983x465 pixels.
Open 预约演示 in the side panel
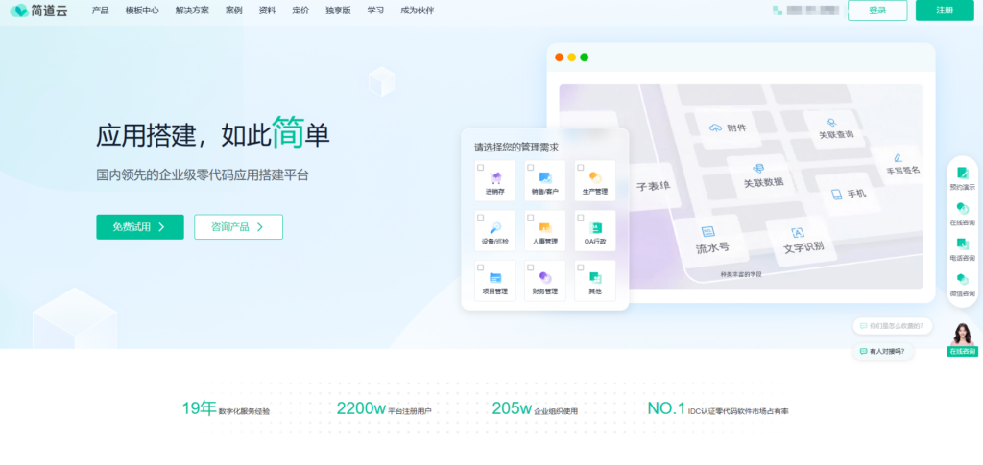(962, 178)
